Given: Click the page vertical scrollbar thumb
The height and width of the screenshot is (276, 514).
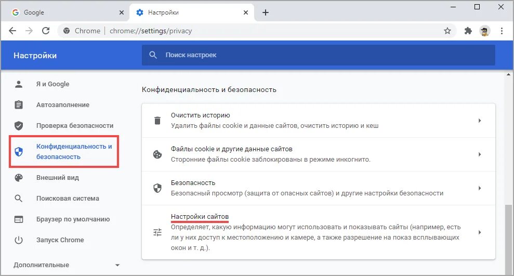Looking at the screenshot, I should [508, 239].
